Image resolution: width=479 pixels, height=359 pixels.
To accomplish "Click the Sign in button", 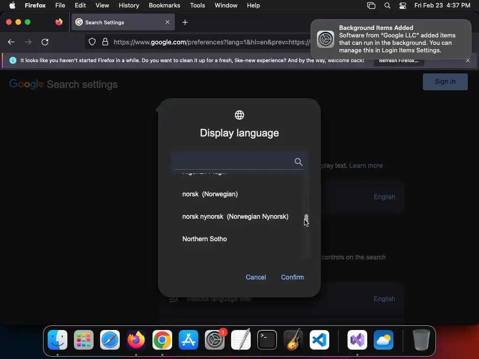I will coord(445,81).
